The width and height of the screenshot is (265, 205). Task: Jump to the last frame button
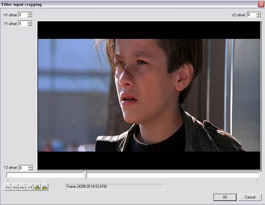point(30,187)
